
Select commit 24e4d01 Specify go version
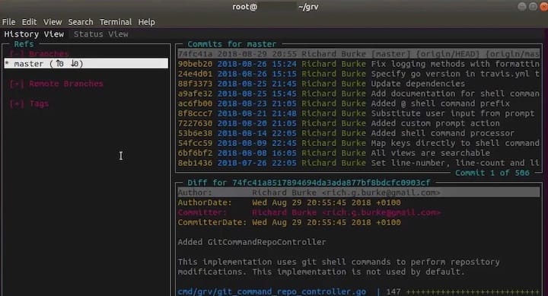(358, 74)
